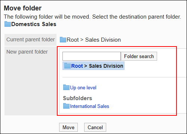The image size is (187, 134).
Task: Click the Folder search button
Action: (x=139, y=56)
